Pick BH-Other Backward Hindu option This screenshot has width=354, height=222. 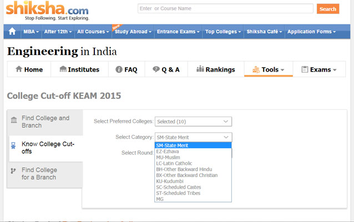[184, 169]
